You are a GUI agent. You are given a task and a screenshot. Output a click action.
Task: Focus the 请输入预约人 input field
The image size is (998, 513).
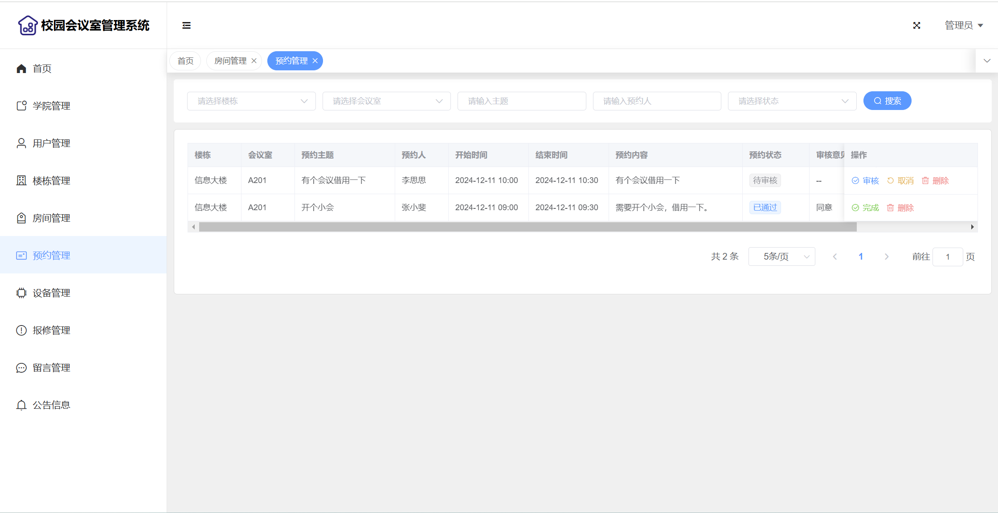coord(657,101)
